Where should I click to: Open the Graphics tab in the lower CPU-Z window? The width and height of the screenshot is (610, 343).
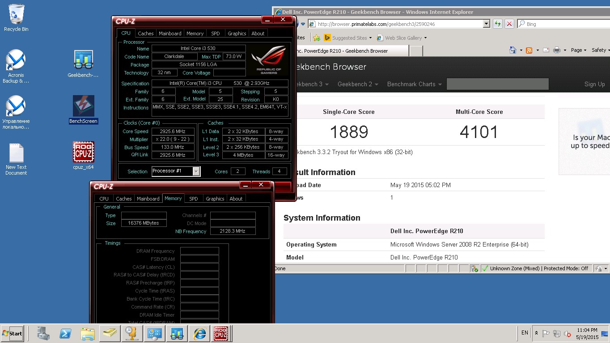215,199
